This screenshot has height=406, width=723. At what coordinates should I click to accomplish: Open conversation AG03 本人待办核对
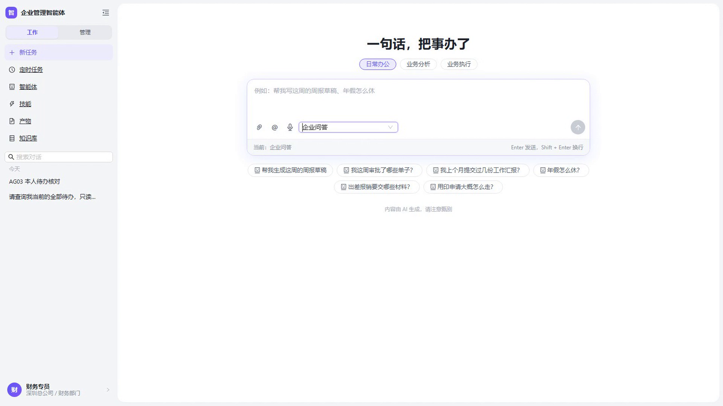(x=59, y=182)
